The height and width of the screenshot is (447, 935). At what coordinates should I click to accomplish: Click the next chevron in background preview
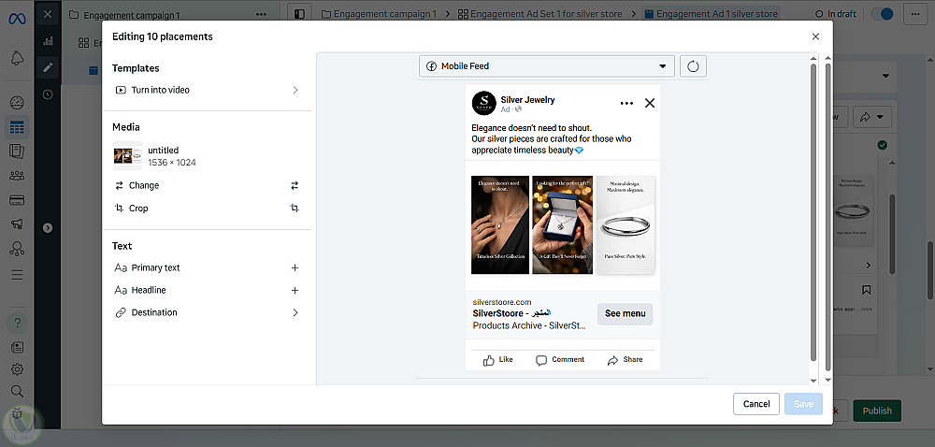coord(869,266)
